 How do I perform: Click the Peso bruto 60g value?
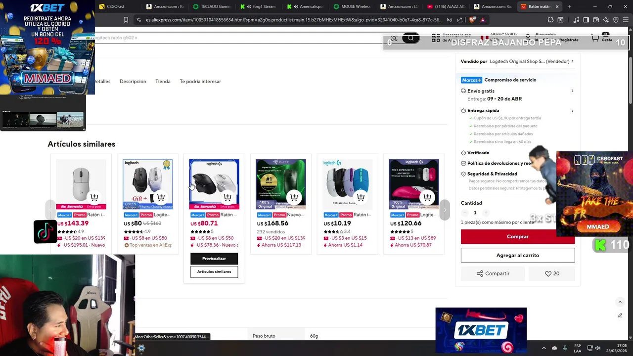[314, 336]
